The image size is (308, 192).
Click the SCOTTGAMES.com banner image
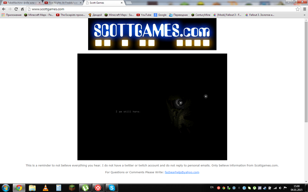[x=152, y=34]
